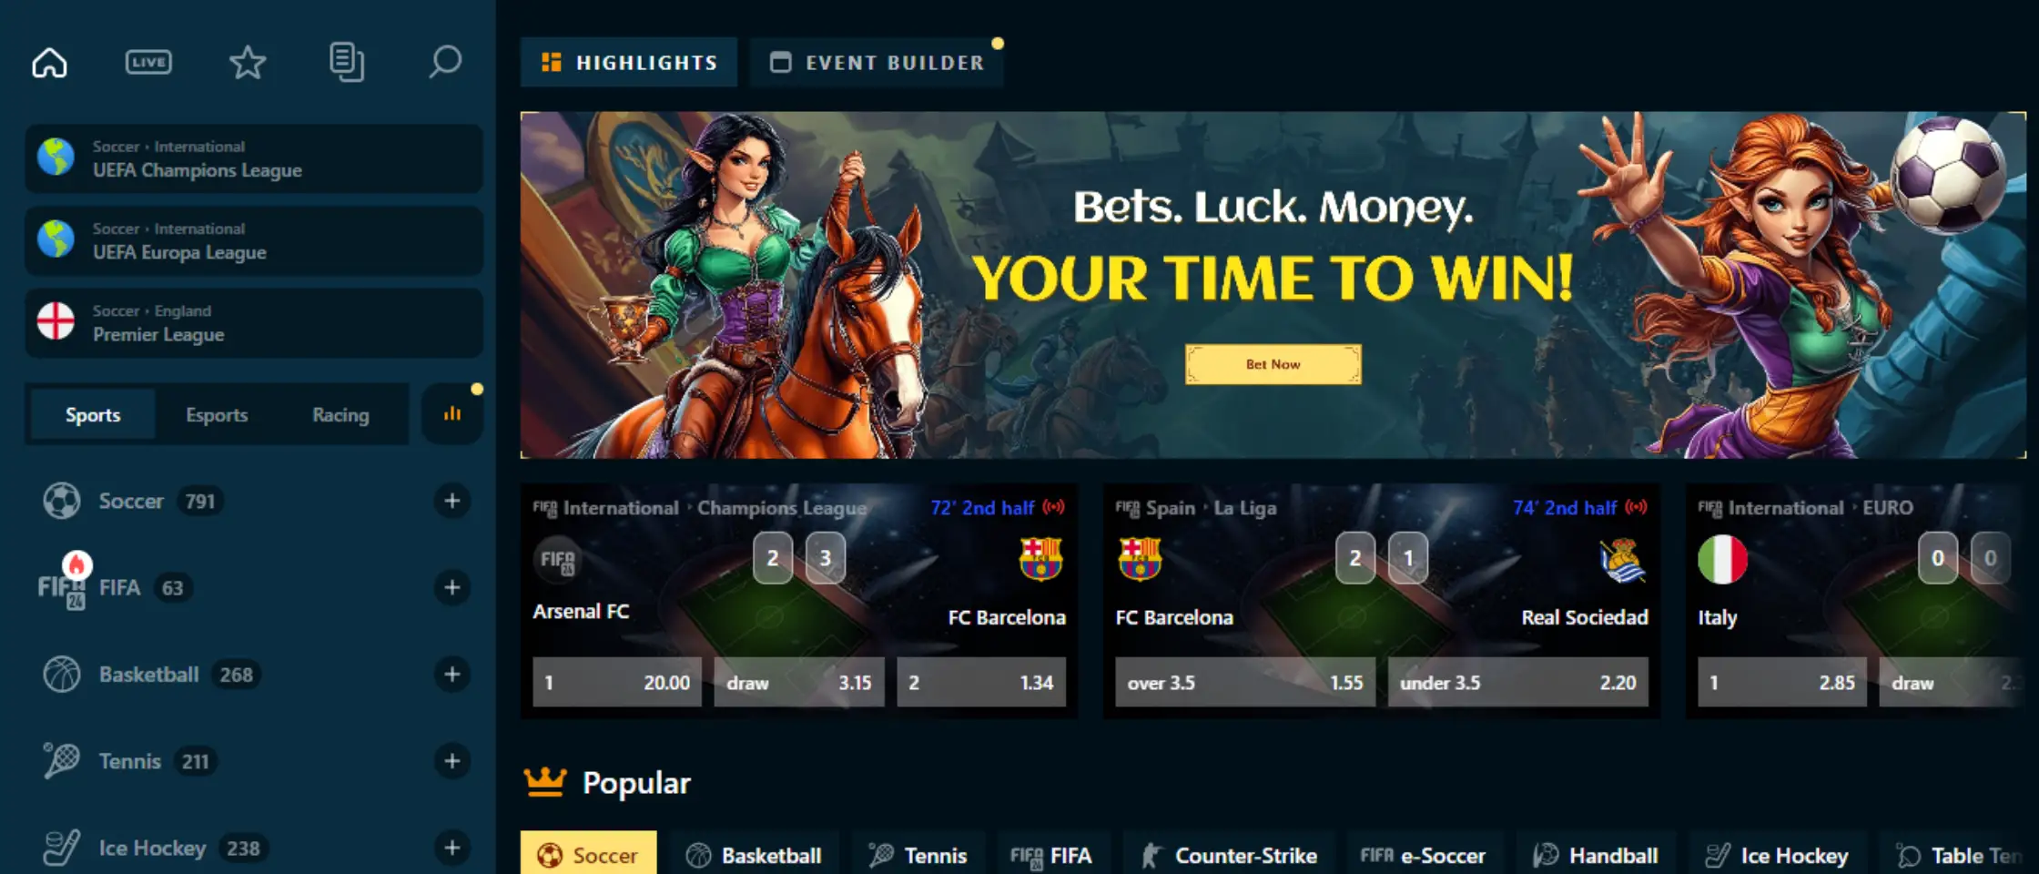The image size is (2039, 874).
Task: Expand the Basketball category plus button
Action: tap(451, 675)
